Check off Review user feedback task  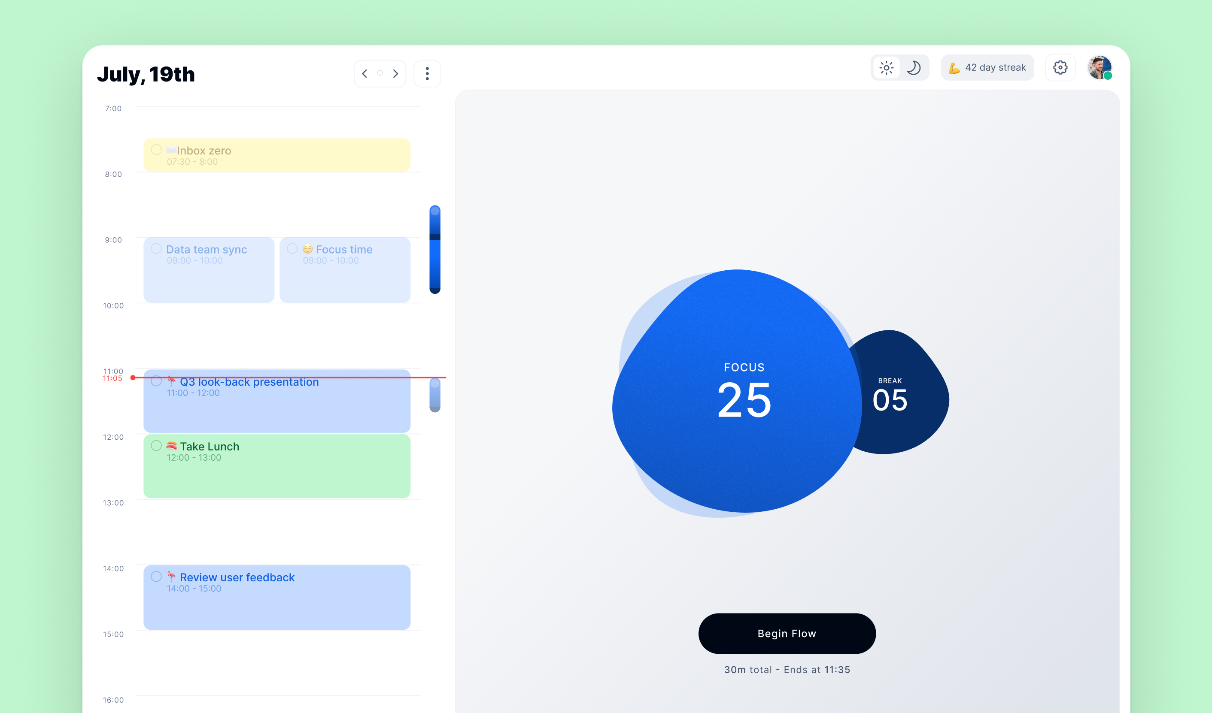click(156, 577)
